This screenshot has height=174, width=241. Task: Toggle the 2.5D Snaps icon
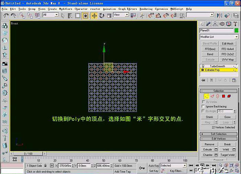pyautogui.click(x=151, y=15)
